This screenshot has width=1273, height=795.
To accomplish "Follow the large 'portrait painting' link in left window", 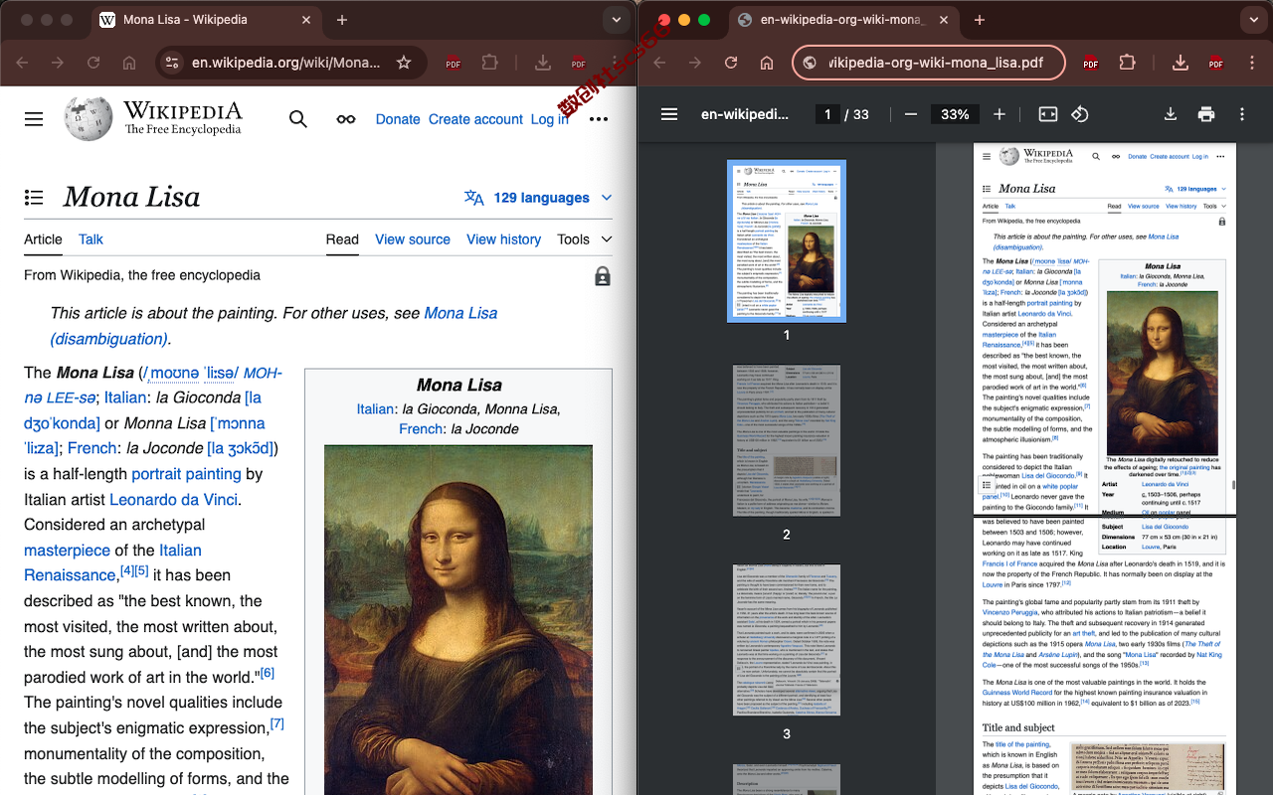I will click(186, 474).
